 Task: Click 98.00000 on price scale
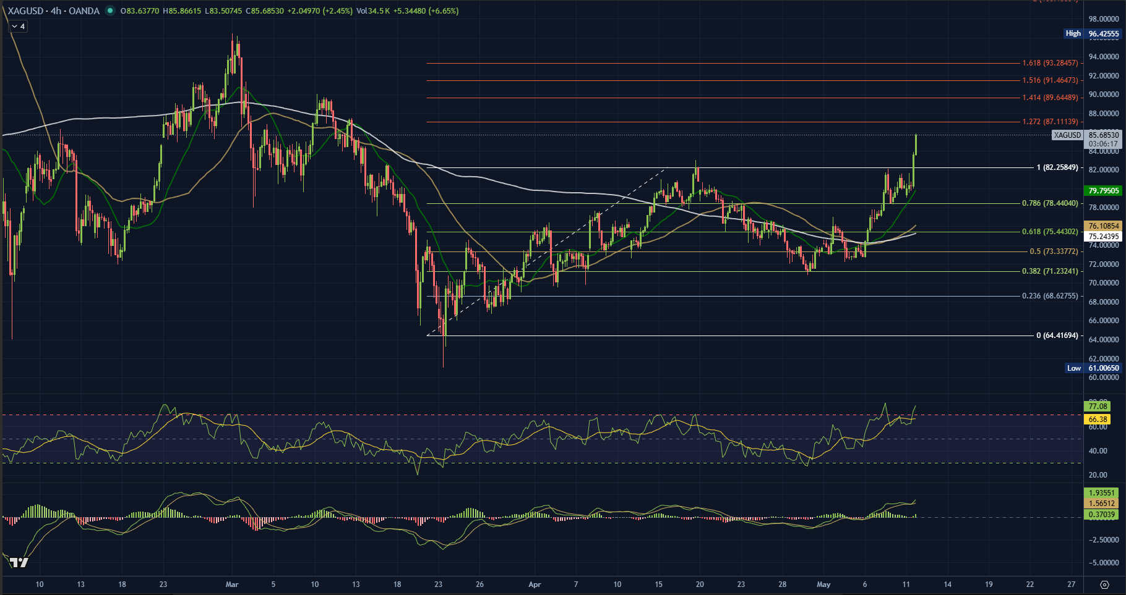point(1104,19)
